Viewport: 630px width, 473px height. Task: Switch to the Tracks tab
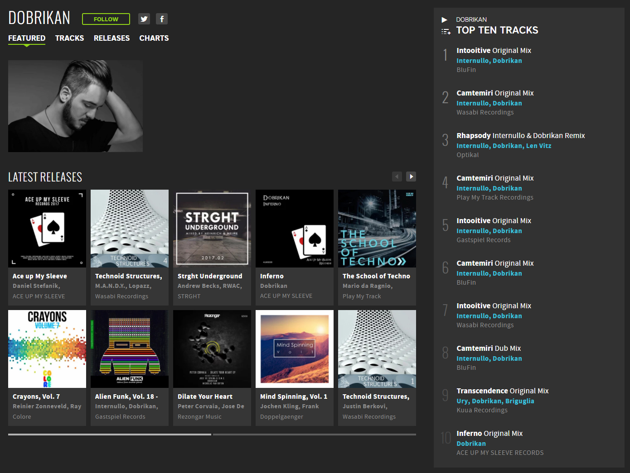[69, 38]
